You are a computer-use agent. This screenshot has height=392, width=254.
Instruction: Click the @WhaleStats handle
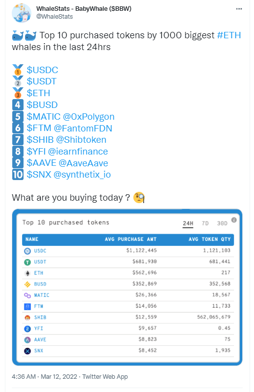coord(54,17)
